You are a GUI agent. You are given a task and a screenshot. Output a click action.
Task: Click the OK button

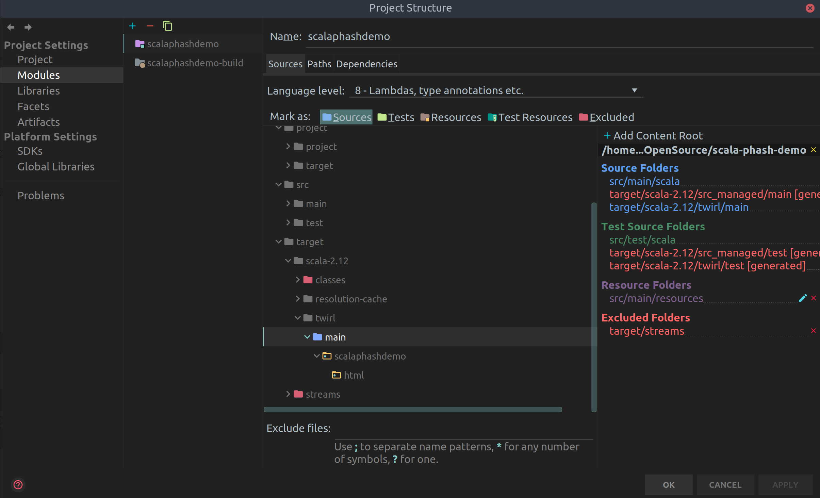click(669, 485)
